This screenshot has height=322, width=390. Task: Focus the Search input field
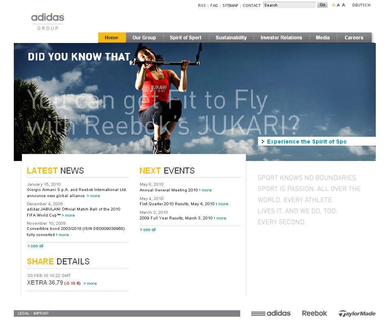pos(289,5)
